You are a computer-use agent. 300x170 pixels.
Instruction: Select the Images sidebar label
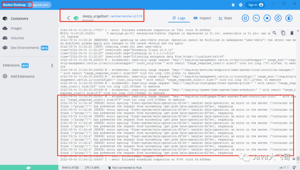(16, 28)
